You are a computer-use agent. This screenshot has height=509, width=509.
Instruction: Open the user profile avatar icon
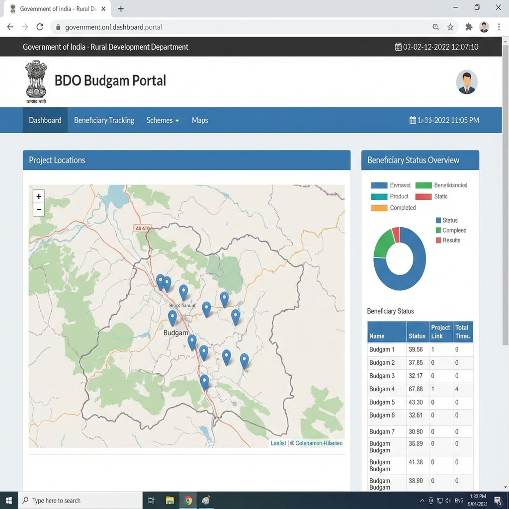[466, 82]
